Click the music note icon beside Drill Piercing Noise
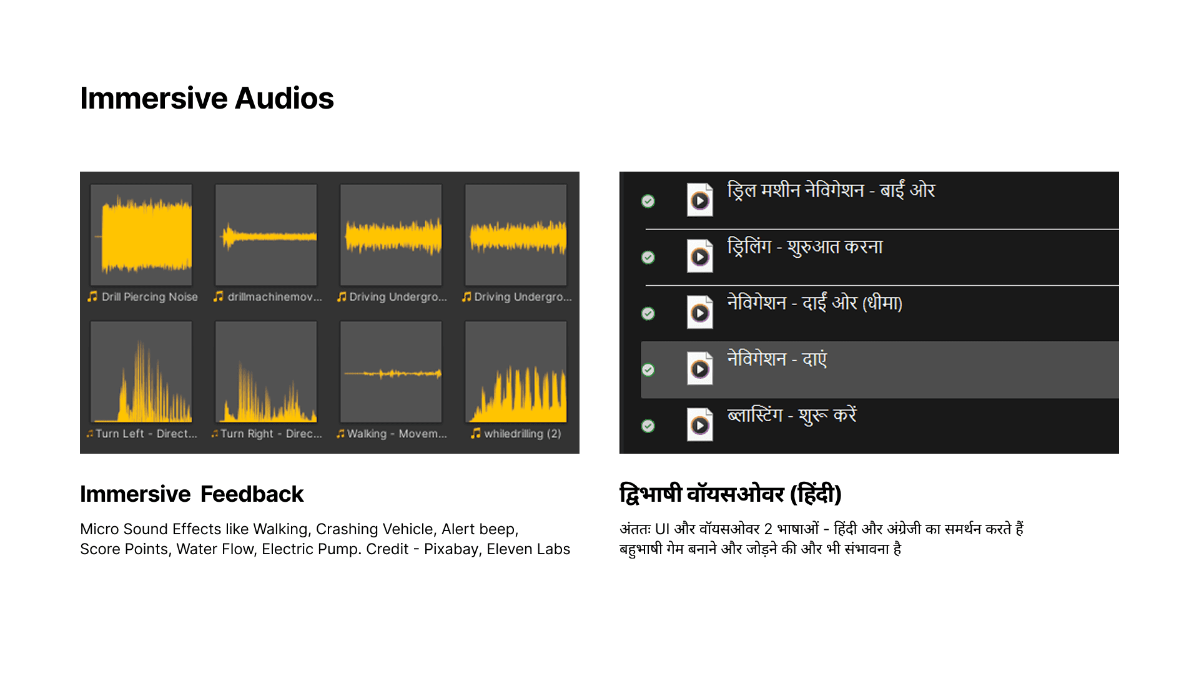Image resolution: width=1199 pixels, height=674 pixels. (x=92, y=296)
